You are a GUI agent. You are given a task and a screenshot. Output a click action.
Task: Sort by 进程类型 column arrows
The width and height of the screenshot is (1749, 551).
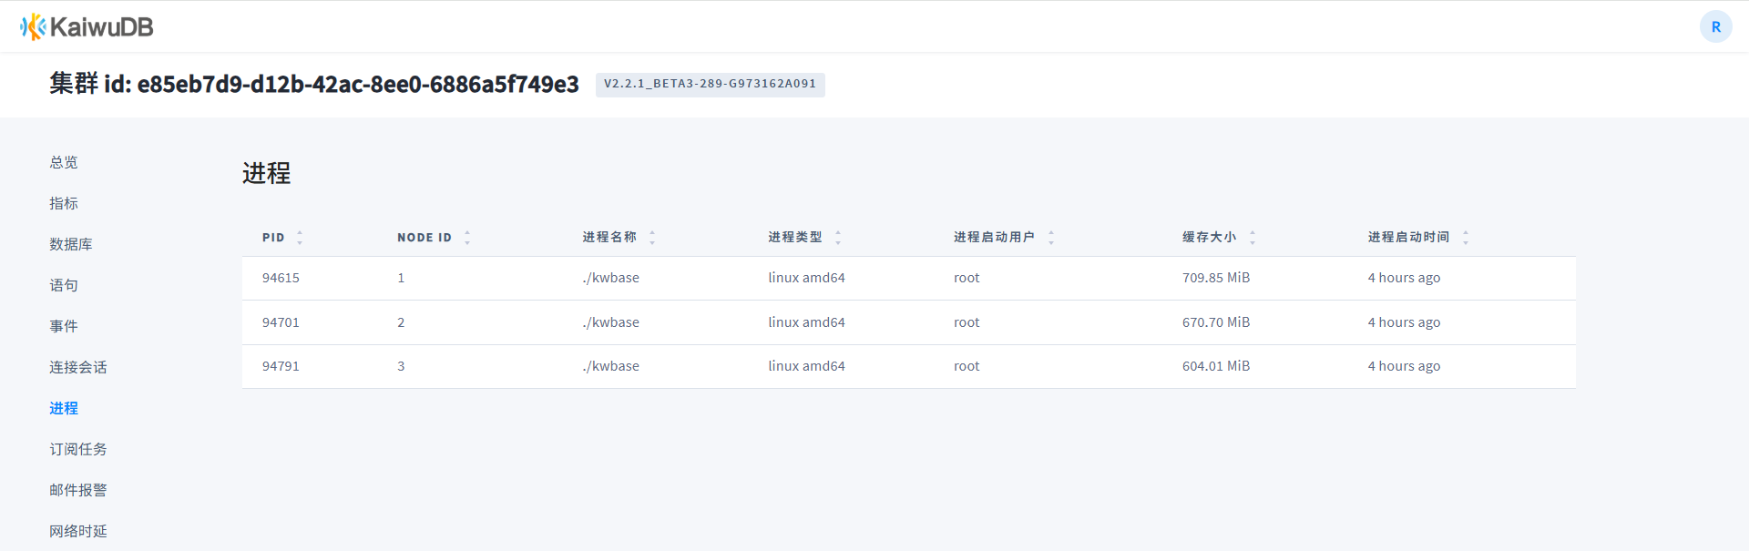click(x=838, y=238)
